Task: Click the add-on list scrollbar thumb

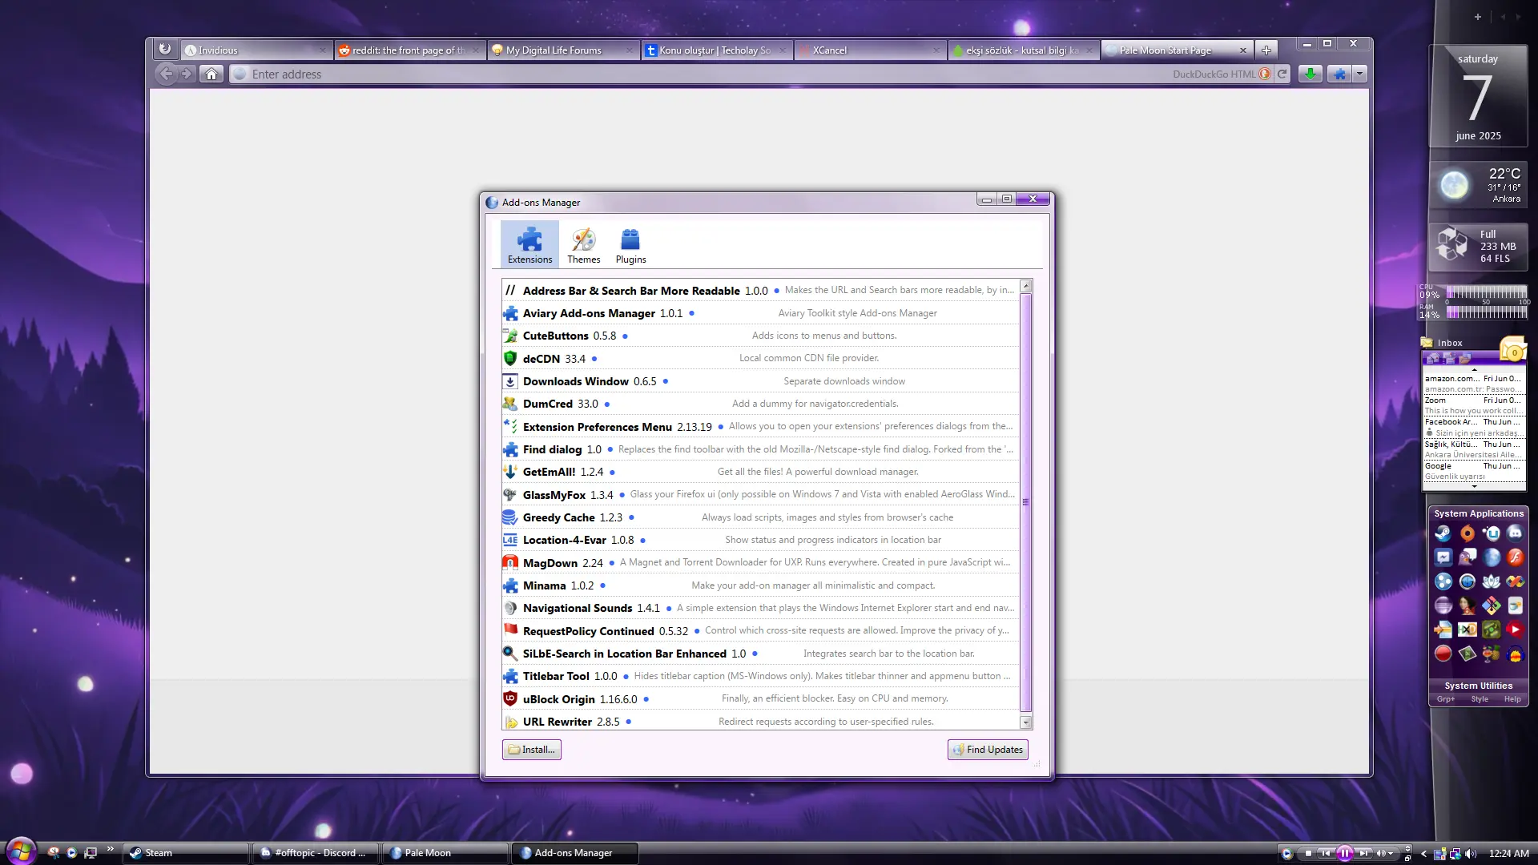Action: (x=1025, y=502)
